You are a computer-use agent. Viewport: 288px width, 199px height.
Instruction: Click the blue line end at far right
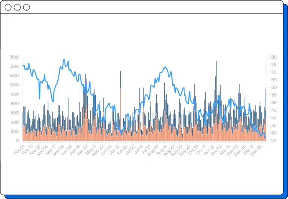coord(265,139)
